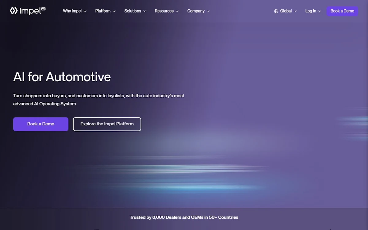Viewport: 368px width, 230px height.
Task: Expand the Solutions chevron arrow
Action: tap(144, 11)
